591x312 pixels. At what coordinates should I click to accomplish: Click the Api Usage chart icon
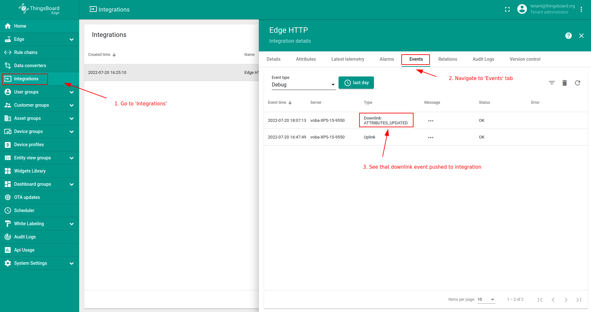point(8,250)
